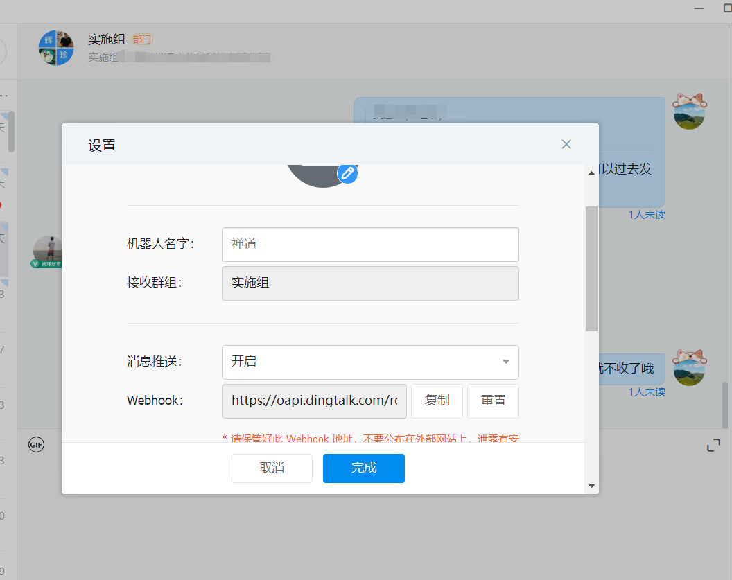The width and height of the screenshot is (732, 580).
Task: Click the dialog scrollbar thumb
Action: click(591, 269)
